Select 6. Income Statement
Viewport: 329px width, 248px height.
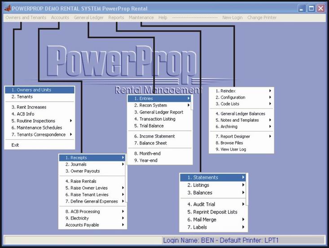159,136
